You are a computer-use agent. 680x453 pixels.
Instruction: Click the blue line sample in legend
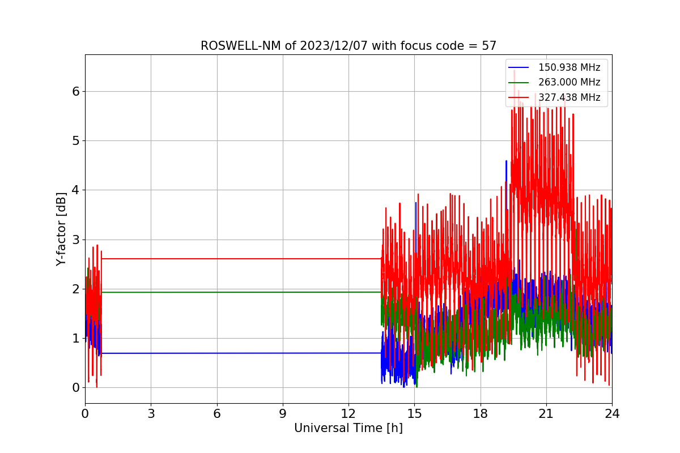(520, 68)
